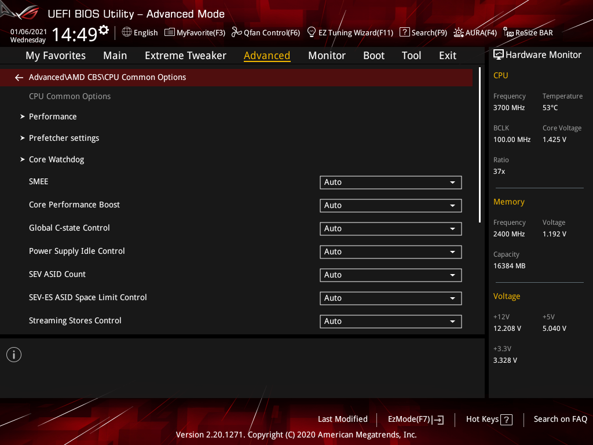
Task: Open the Core Performance Boost dropdown
Action: point(391,206)
